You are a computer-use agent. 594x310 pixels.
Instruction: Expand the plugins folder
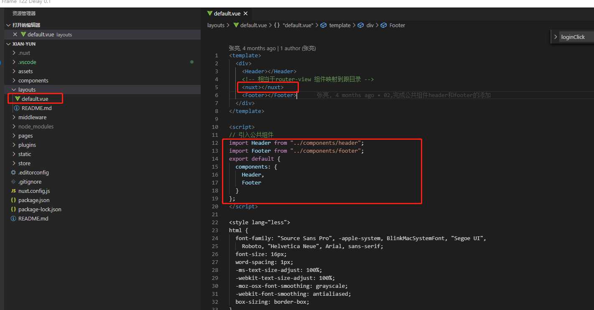tap(14, 145)
